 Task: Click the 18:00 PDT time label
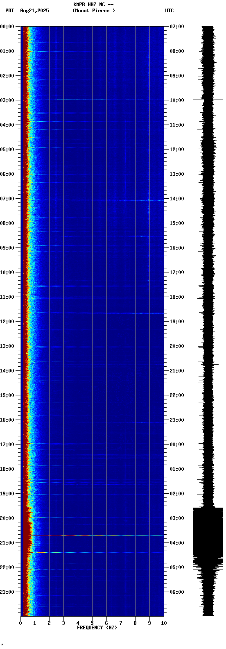tap(7, 469)
